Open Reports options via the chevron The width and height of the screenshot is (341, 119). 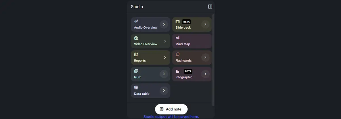coord(165,58)
